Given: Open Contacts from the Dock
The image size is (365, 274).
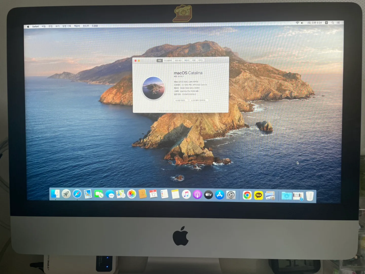Looking at the screenshot, I should tap(142, 194).
